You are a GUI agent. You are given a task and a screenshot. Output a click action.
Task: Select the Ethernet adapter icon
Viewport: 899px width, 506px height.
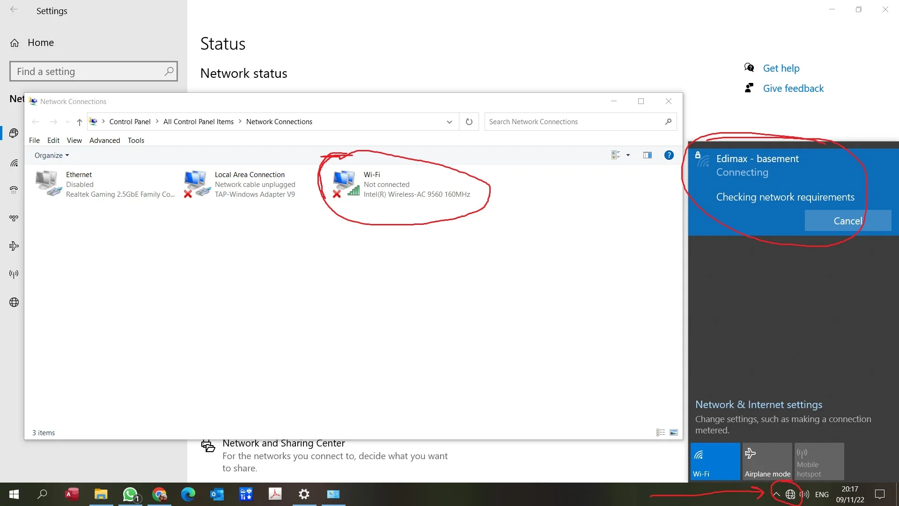pyautogui.click(x=48, y=184)
